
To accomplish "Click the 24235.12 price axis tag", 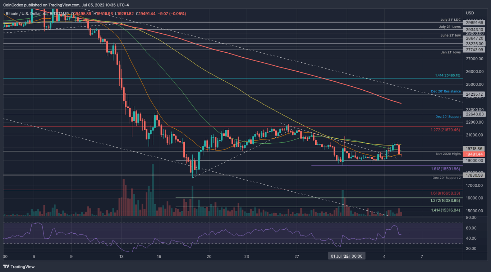I will [x=474, y=95].
